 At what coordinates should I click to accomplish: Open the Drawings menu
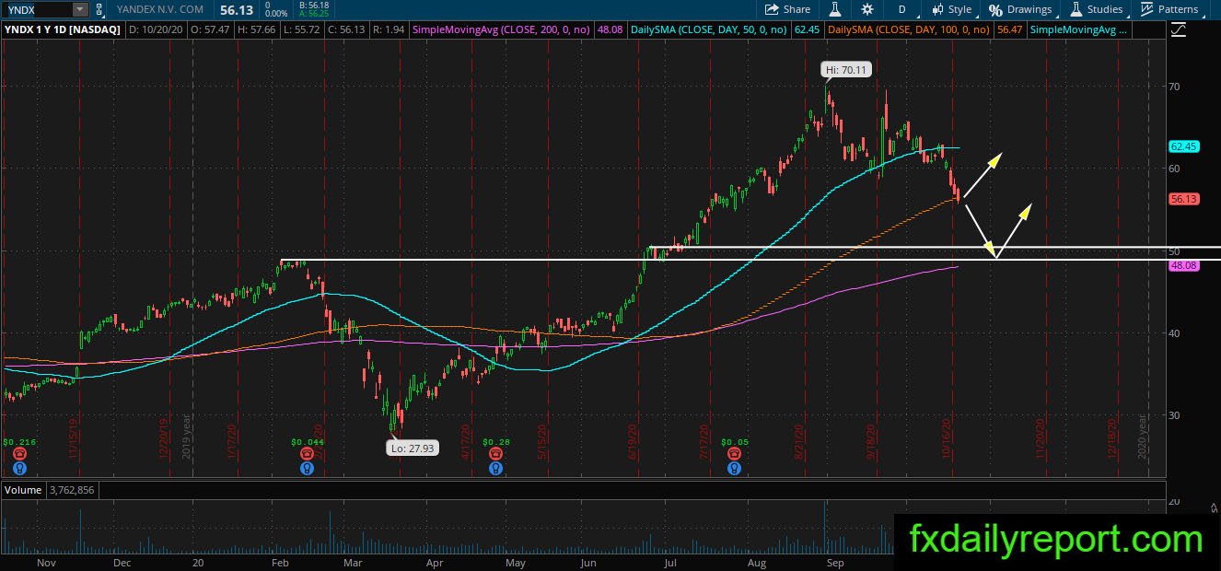coord(1020,9)
